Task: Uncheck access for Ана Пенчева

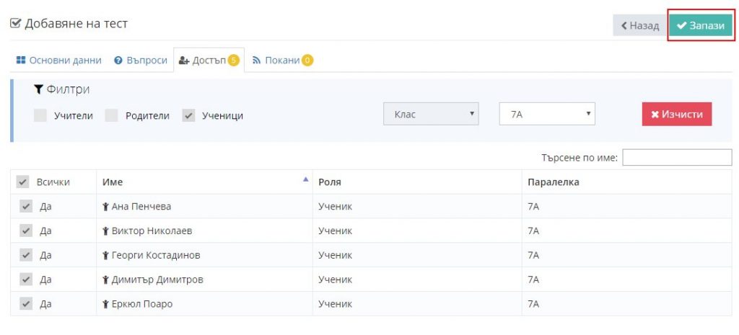Action: (26, 207)
